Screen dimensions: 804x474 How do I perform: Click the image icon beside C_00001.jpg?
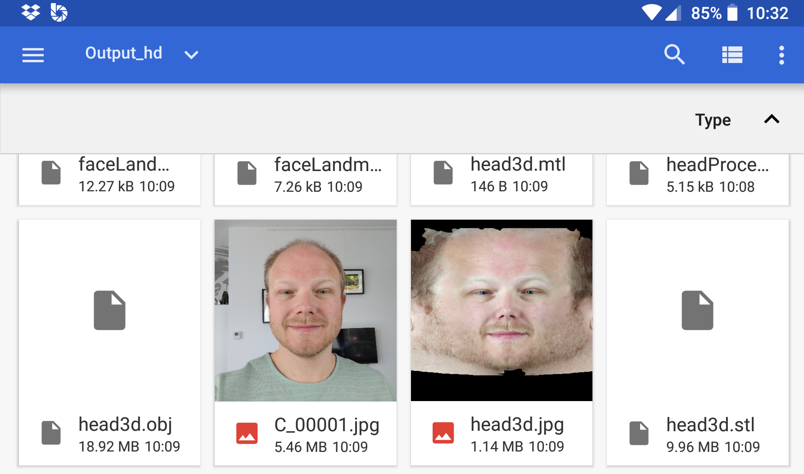[247, 433]
